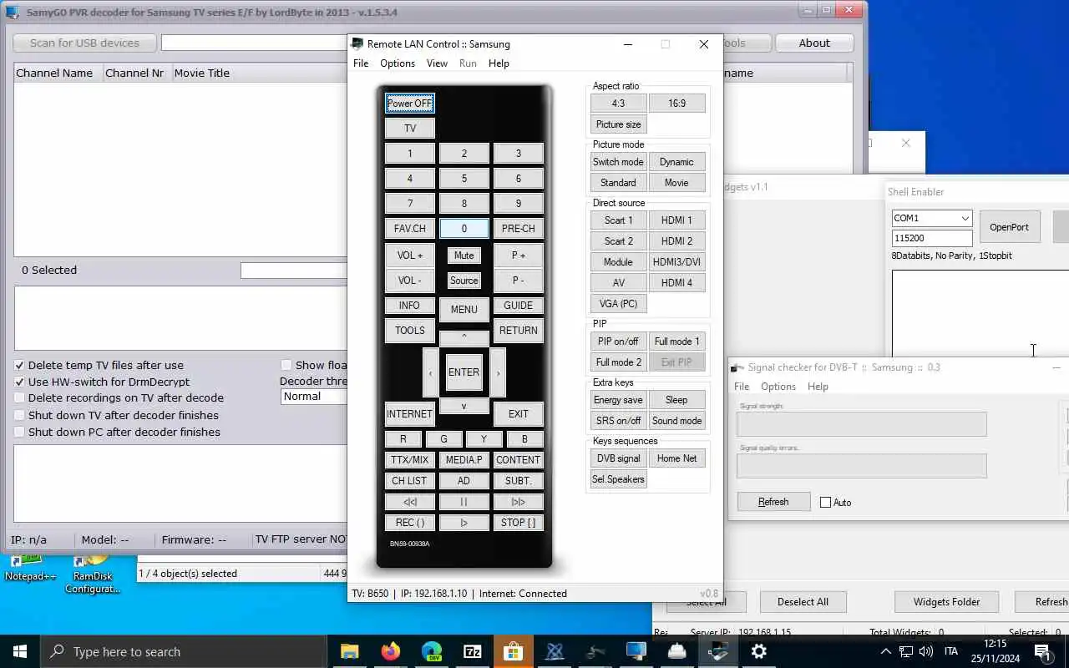1069x668 pixels.
Task: Click OpenPort in Shell Enabler
Action: click(x=1009, y=227)
